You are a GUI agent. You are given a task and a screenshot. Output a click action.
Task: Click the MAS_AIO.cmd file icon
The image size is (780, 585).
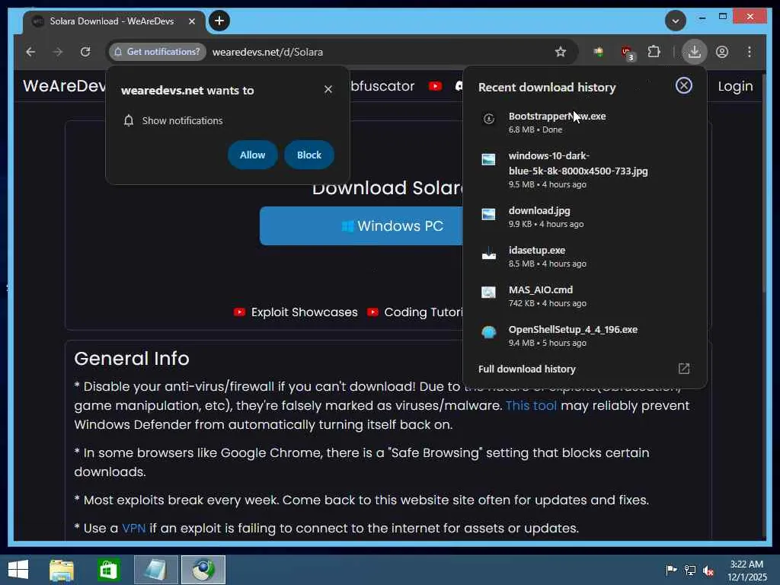(x=488, y=292)
